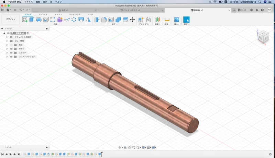Select the Revolve tool
This screenshot has height=158, width=275.
click(x=39, y=20)
